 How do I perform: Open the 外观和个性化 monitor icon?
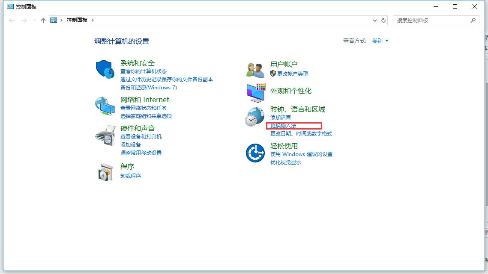coord(256,93)
